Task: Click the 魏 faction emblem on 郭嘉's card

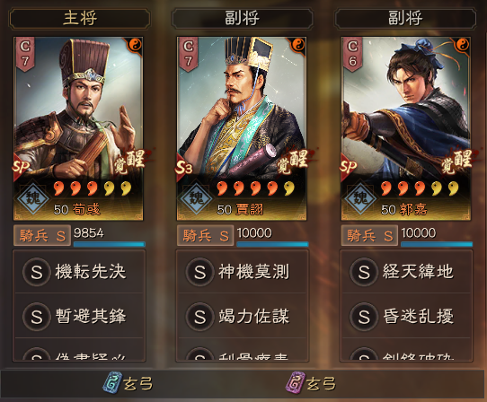Action: [360, 198]
